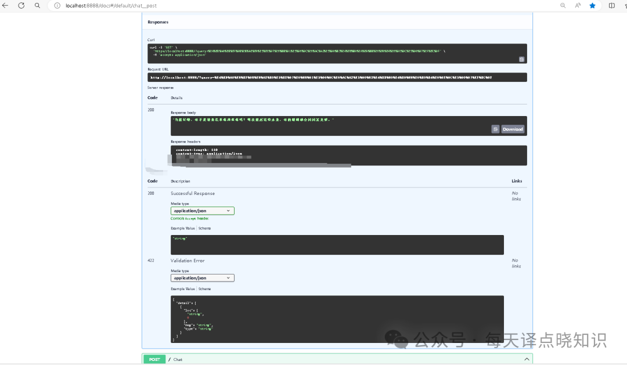Viewport: 627px width, 365px height.
Task: Open media type dropdown for 200 response
Action: [202, 211]
